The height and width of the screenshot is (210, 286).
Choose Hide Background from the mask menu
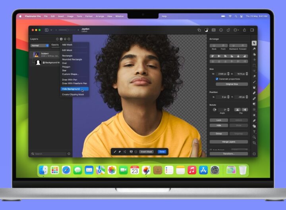coord(71,89)
